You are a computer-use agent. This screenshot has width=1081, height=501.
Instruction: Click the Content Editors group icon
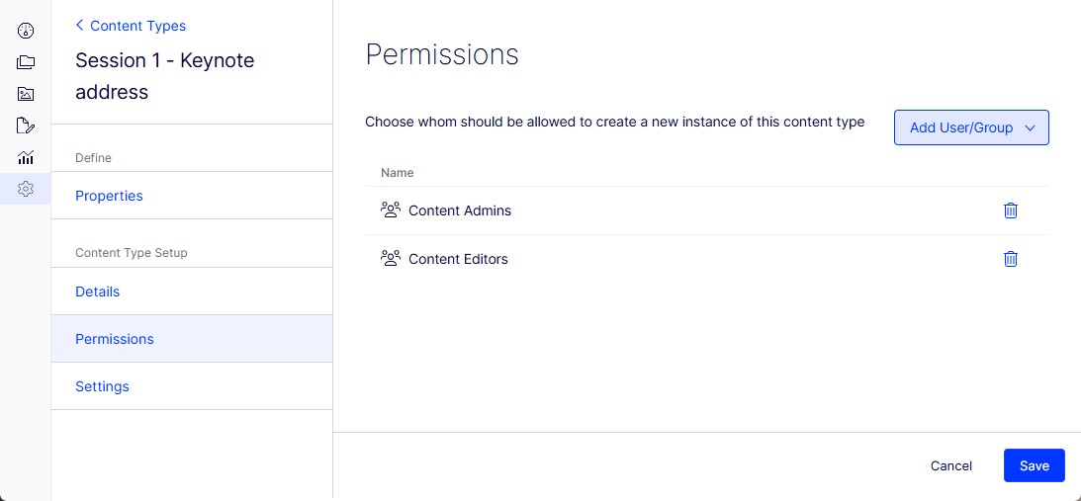point(391,259)
